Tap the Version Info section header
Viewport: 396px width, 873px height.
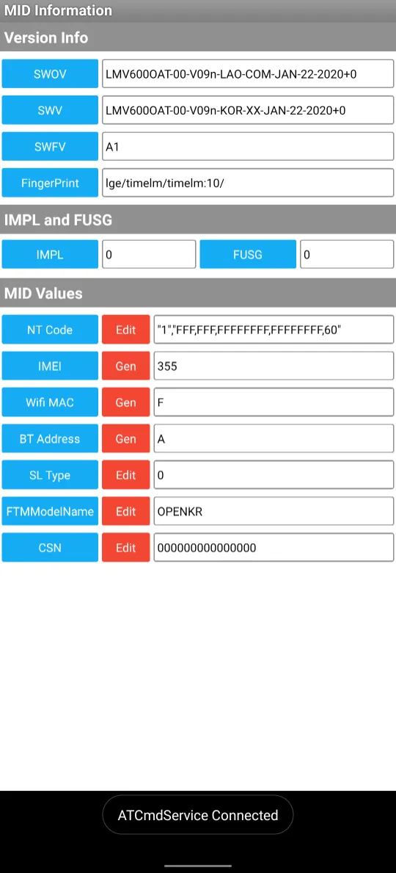(198, 38)
